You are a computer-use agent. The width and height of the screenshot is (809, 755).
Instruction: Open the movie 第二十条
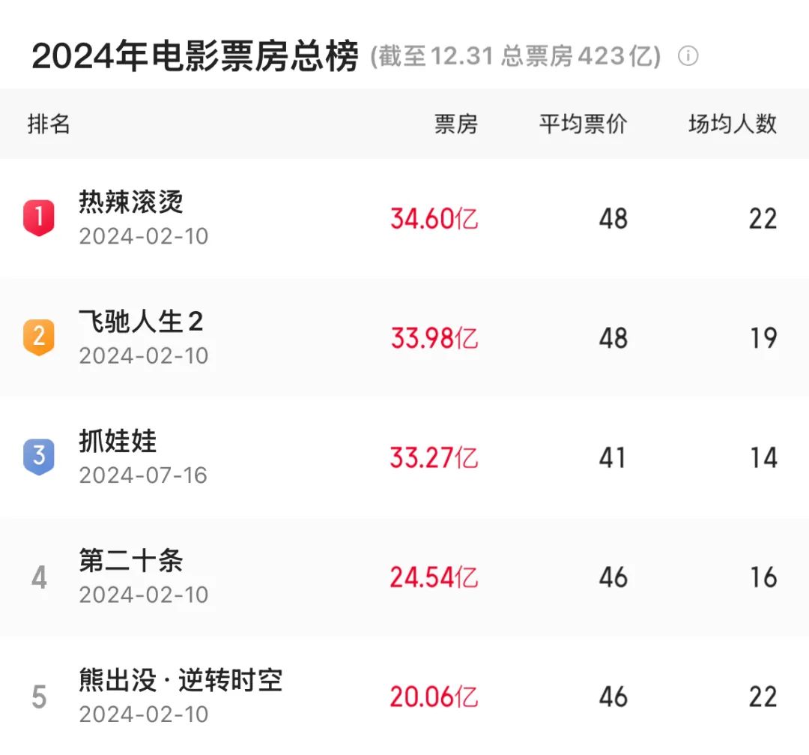click(x=131, y=560)
